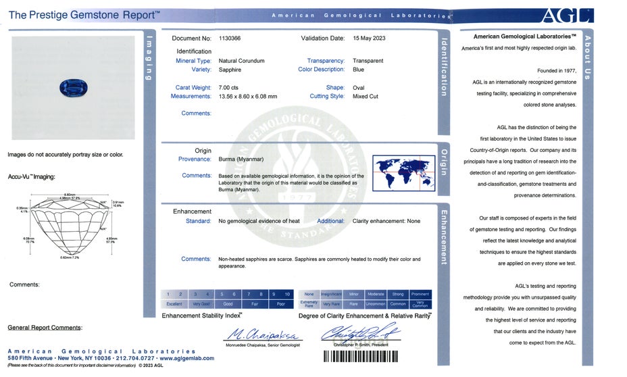Screen dimensions: 627x377
Task: Click Christopher P. Smith's signature
Action: (359, 333)
